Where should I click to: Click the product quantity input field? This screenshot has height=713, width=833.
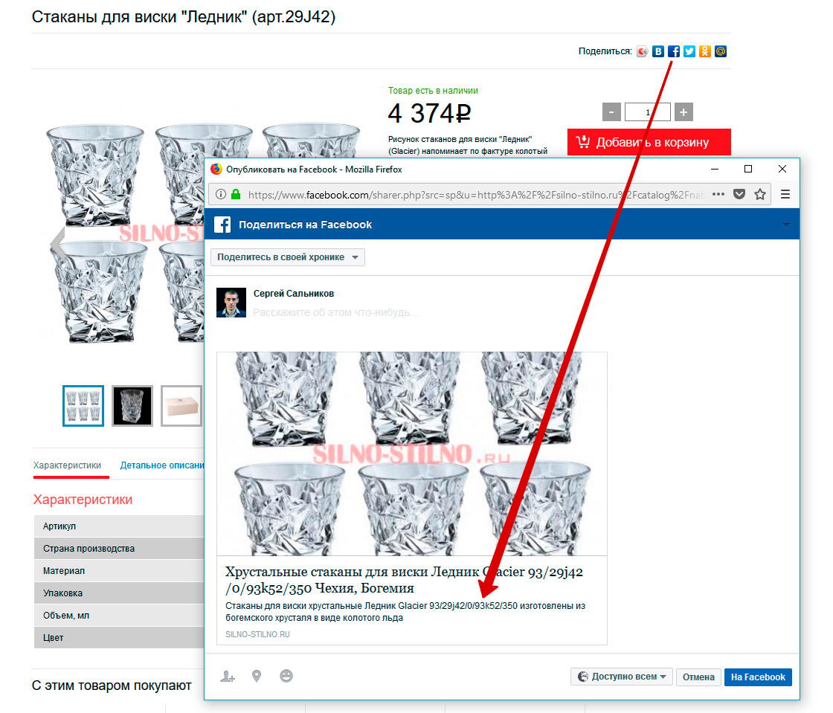click(648, 112)
